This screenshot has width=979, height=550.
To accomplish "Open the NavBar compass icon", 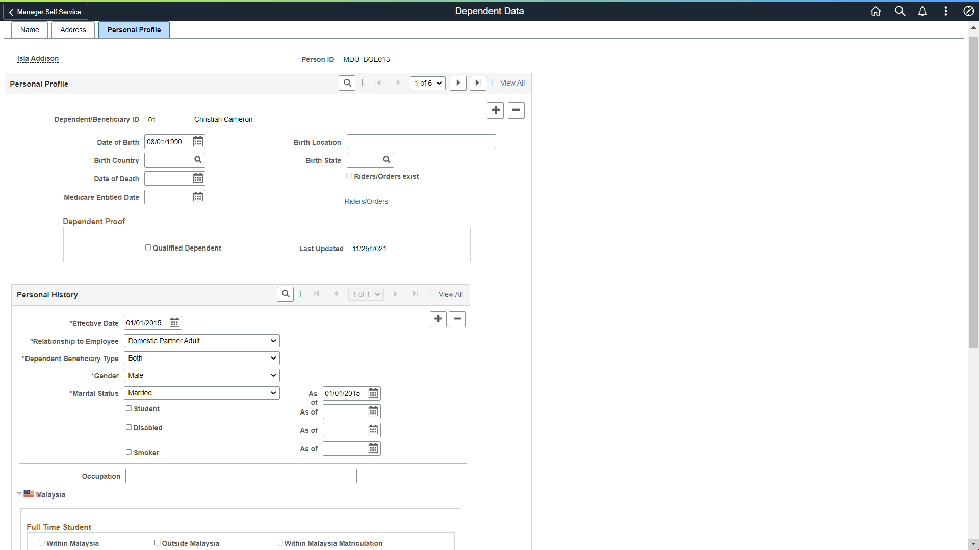I will click(x=969, y=11).
